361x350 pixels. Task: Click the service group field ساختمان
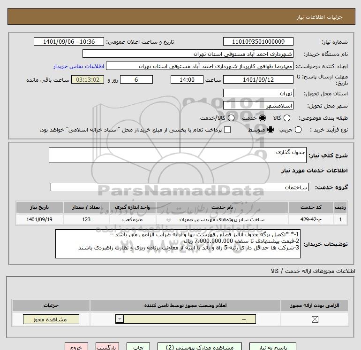(x=180, y=187)
